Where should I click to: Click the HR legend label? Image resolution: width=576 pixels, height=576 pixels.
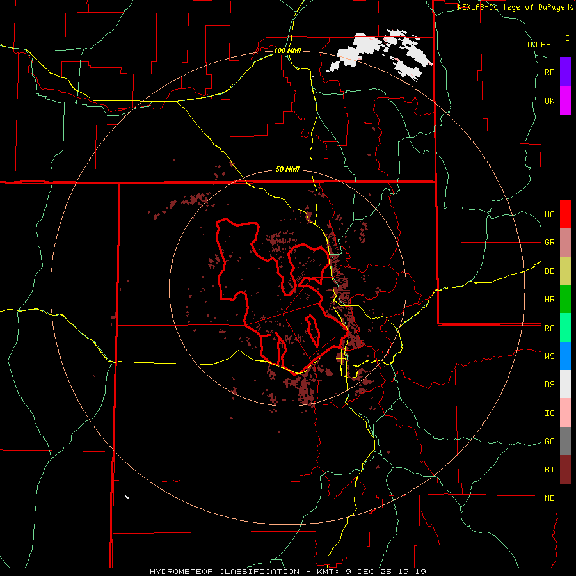(x=549, y=300)
